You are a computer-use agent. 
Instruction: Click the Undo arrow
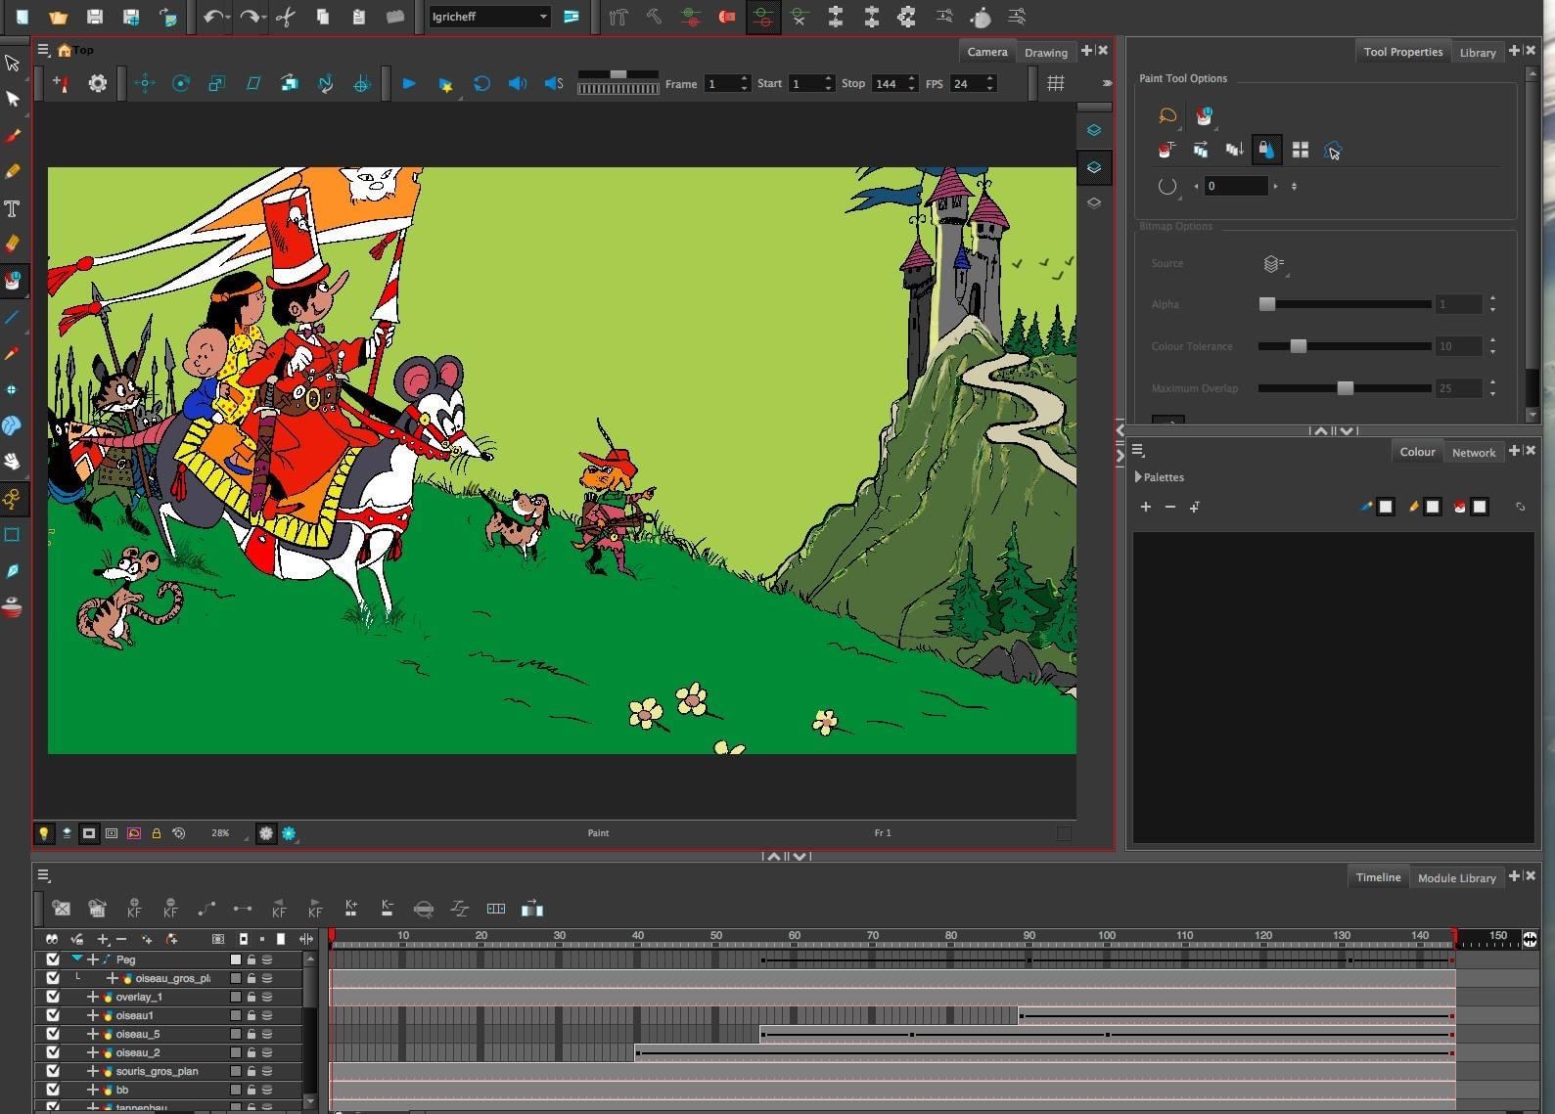tap(212, 17)
